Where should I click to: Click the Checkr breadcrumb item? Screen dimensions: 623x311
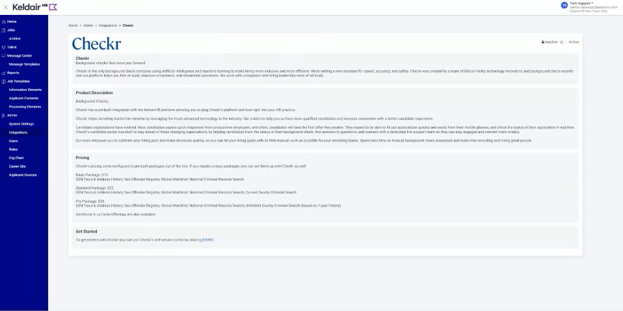click(x=128, y=25)
